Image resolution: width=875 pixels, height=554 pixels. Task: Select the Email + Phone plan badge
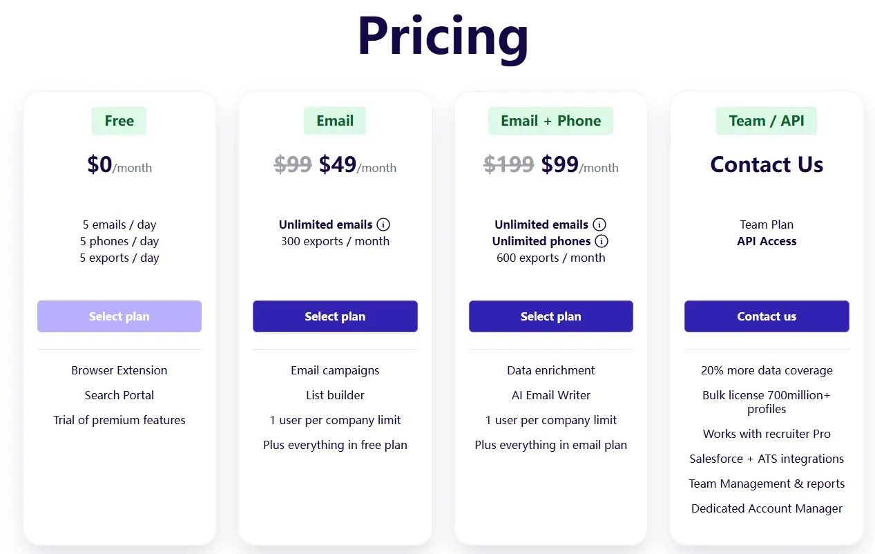[x=550, y=121]
